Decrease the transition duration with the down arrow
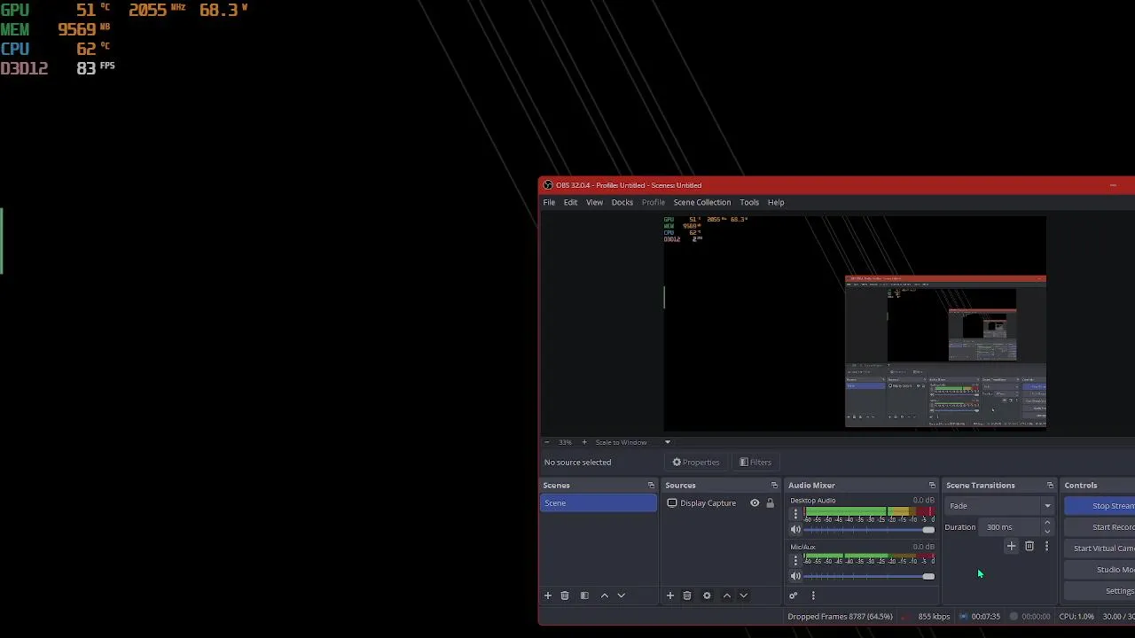 (1047, 531)
